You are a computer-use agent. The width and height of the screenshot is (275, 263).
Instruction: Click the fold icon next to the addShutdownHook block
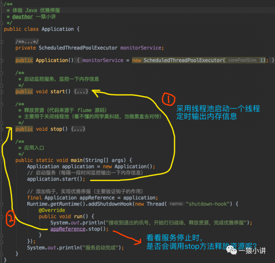[x=2, y=204]
